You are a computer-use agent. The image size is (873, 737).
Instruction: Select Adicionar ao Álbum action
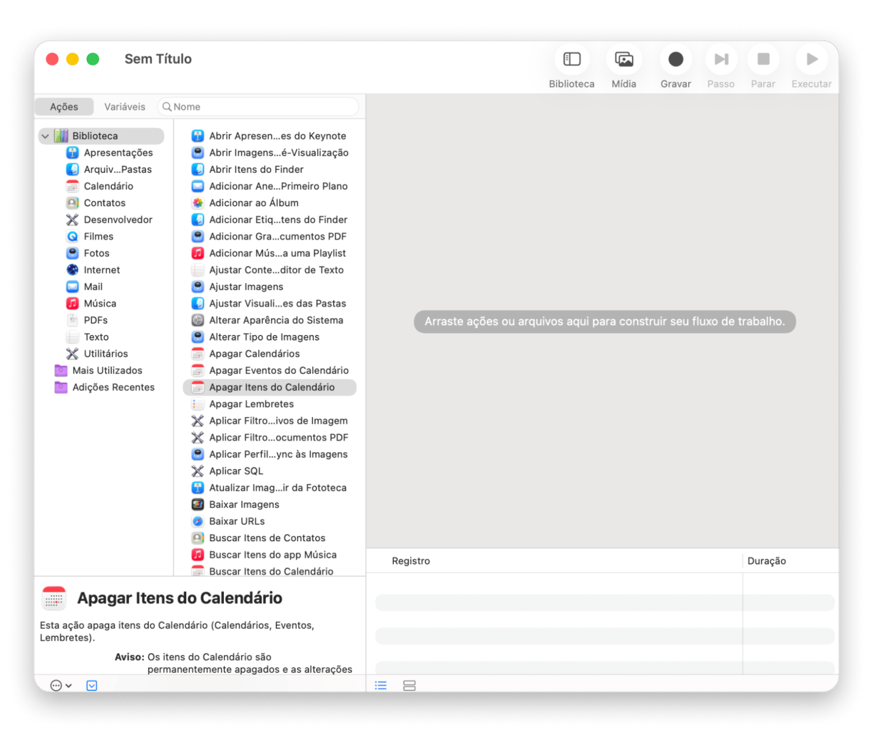tap(269, 203)
